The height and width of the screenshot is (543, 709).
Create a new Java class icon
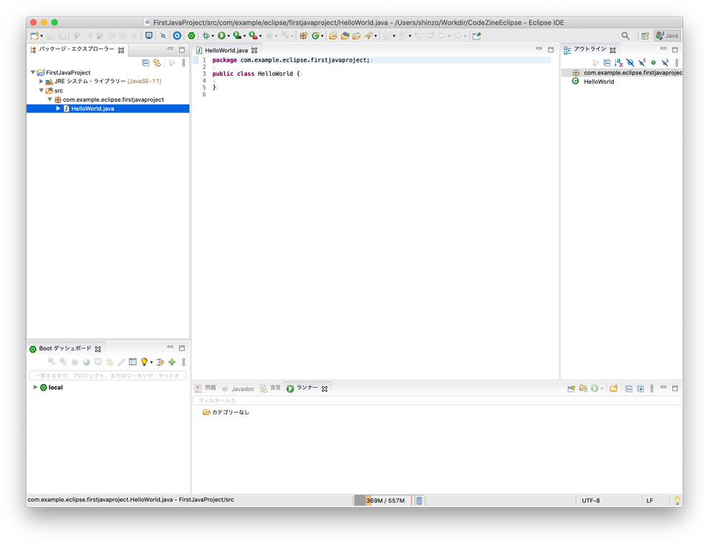(x=315, y=36)
